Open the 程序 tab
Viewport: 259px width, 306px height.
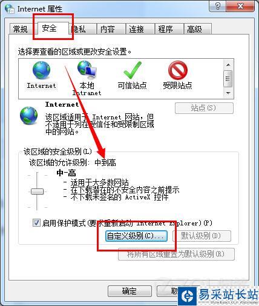point(165,29)
